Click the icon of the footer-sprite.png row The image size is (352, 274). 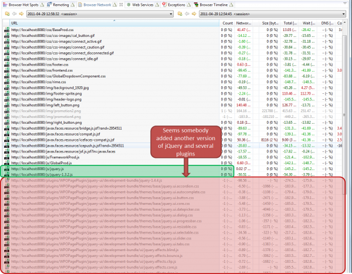pos(6,94)
